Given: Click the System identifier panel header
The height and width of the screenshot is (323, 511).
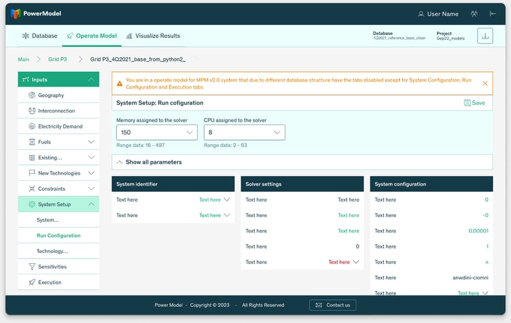Looking at the screenshot, I should click(173, 184).
